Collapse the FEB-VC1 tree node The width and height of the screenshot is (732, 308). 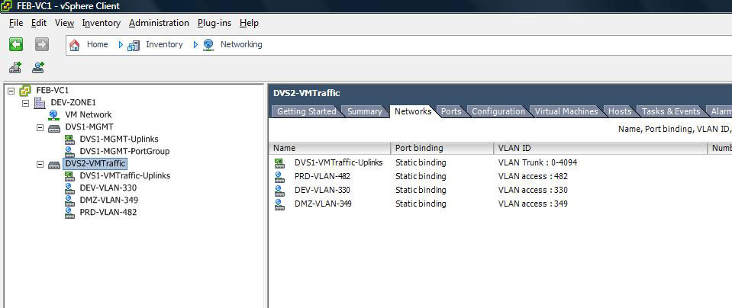click(x=11, y=91)
